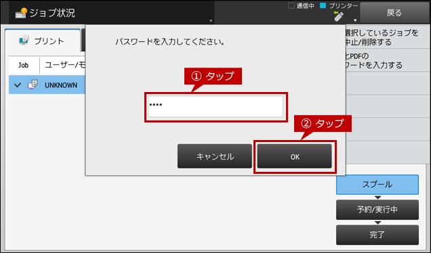Expand arrow under ジョブ状況 title bar
The image size is (431, 253).
211,21
